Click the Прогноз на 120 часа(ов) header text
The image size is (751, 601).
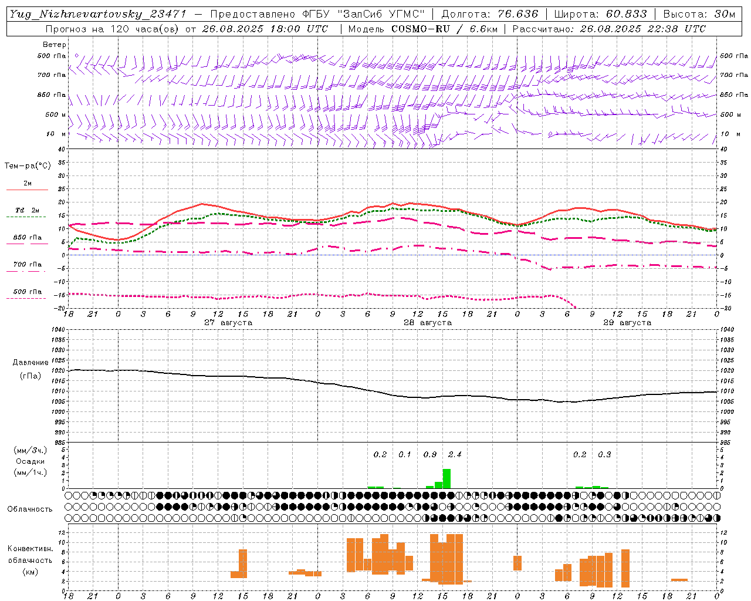pos(187,29)
